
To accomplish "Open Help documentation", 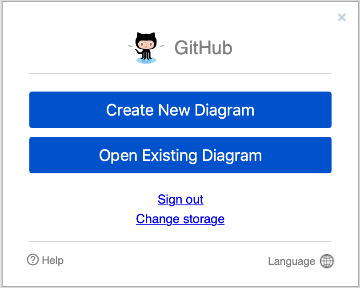I will click(x=45, y=260).
